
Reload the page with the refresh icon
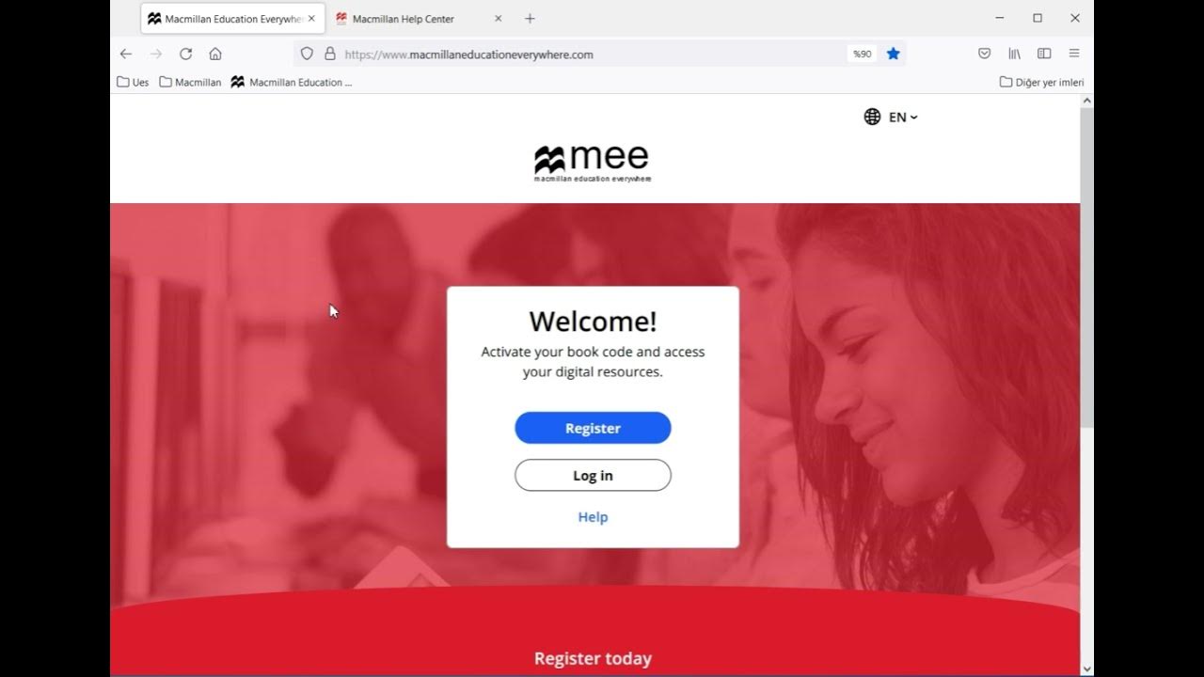(185, 54)
